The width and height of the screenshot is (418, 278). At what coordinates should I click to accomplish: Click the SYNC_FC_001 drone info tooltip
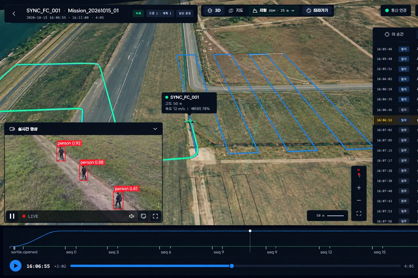click(x=189, y=103)
